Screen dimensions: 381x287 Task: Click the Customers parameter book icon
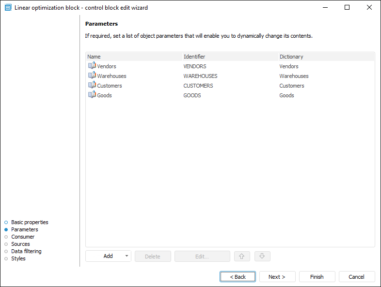pos(92,85)
